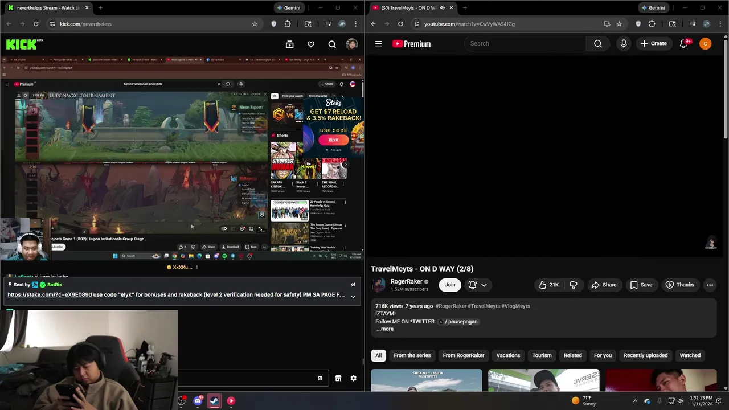The width and height of the screenshot is (729, 410).
Task: Reload the Kick browser page
Action: pos(36,24)
